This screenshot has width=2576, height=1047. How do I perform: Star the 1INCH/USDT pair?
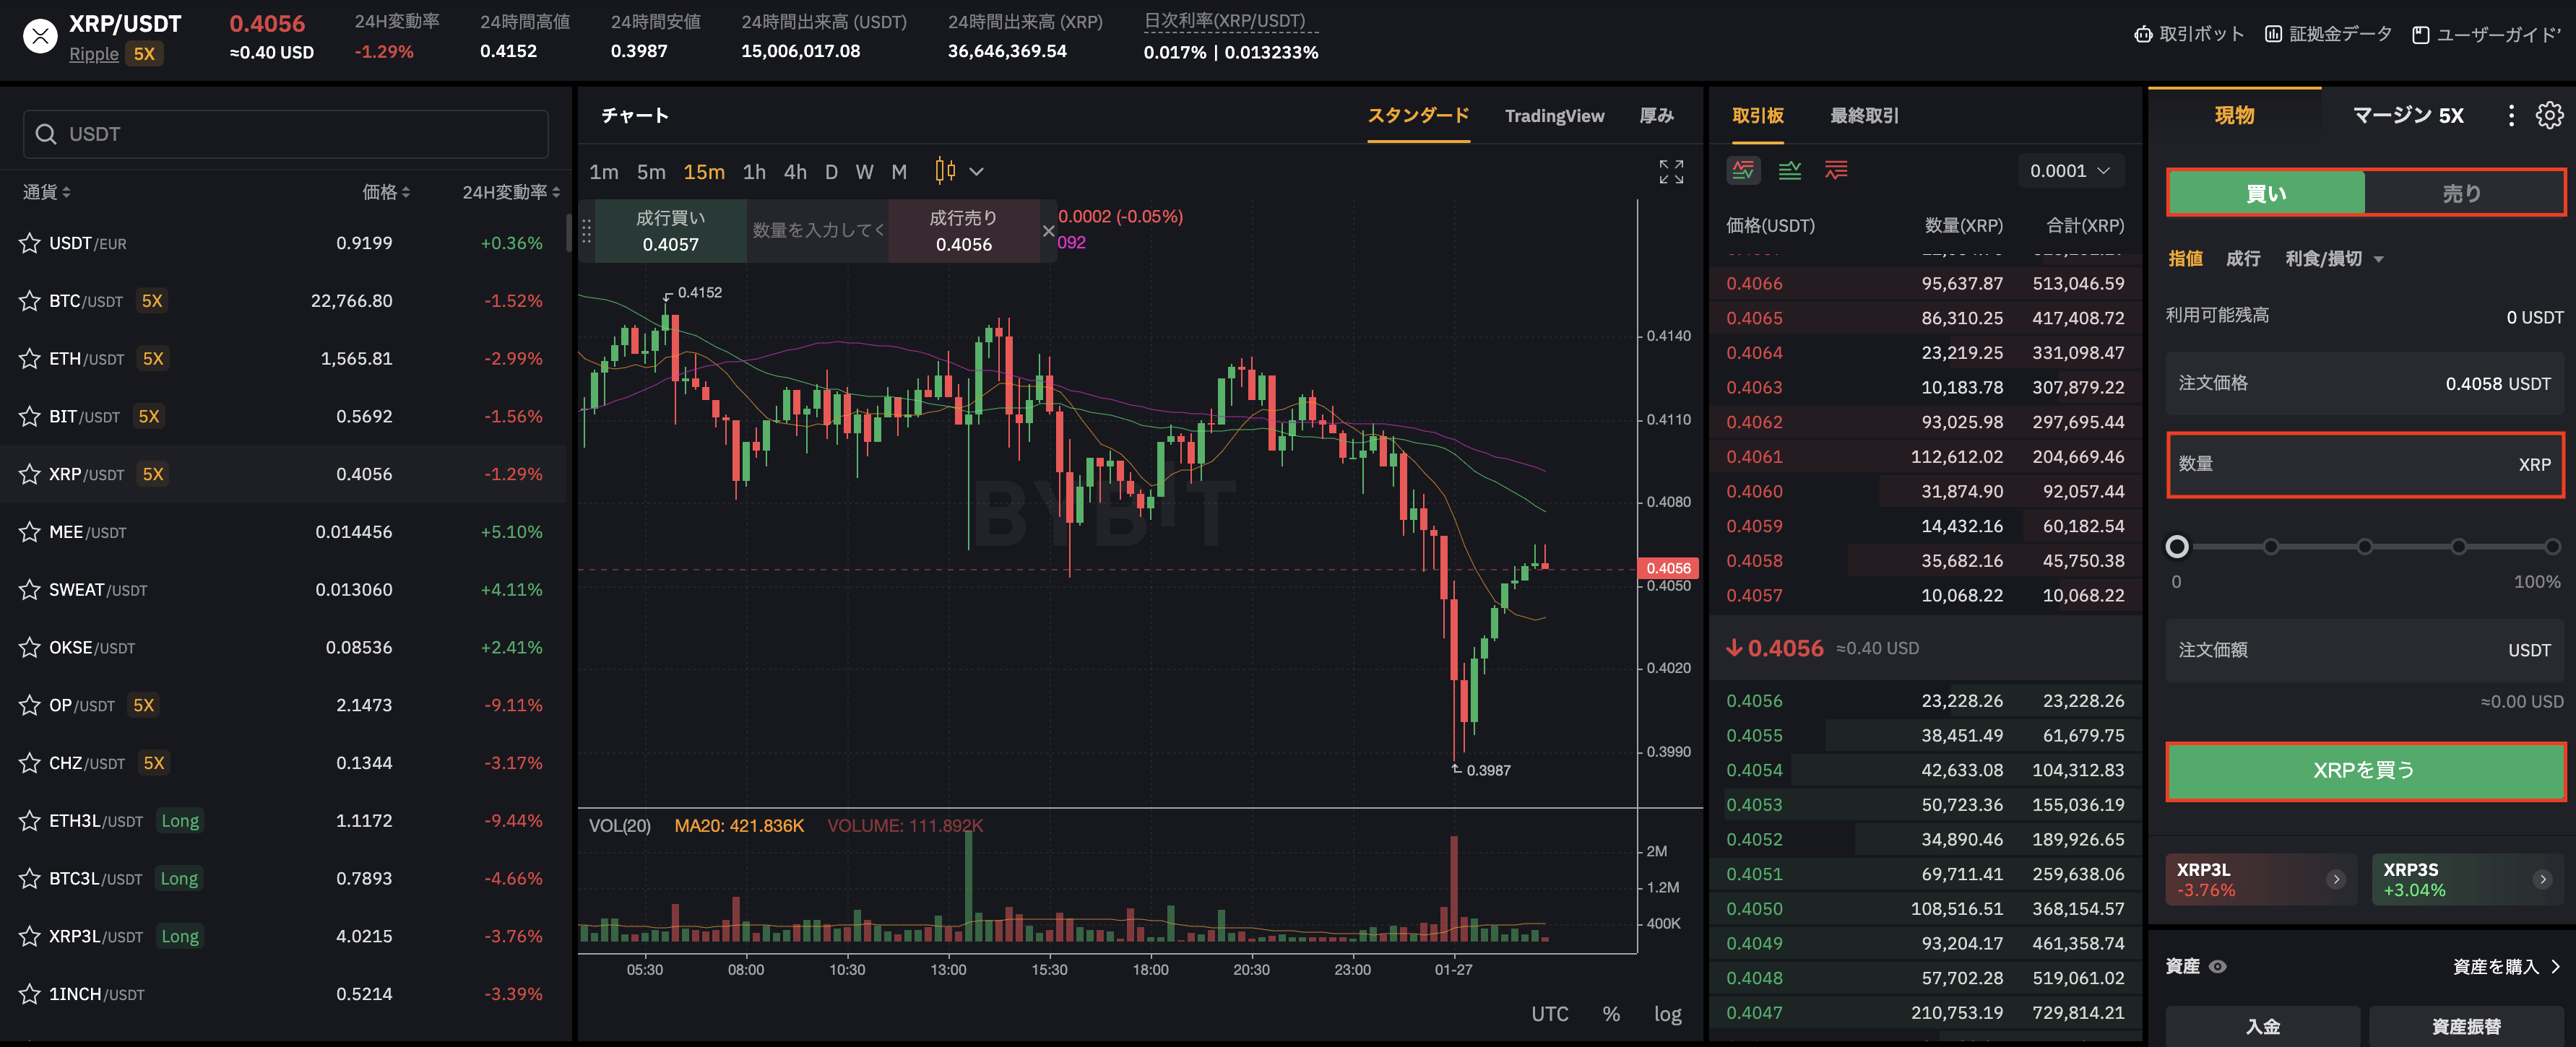pos(30,994)
